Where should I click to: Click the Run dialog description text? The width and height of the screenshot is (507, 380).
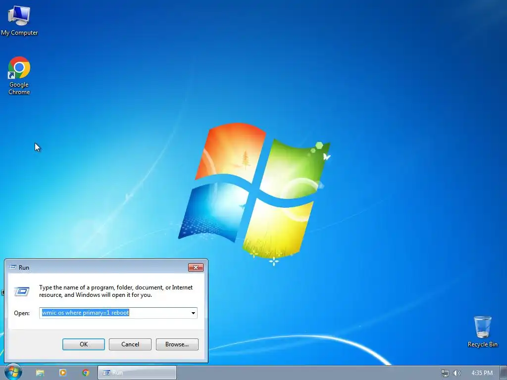click(116, 291)
